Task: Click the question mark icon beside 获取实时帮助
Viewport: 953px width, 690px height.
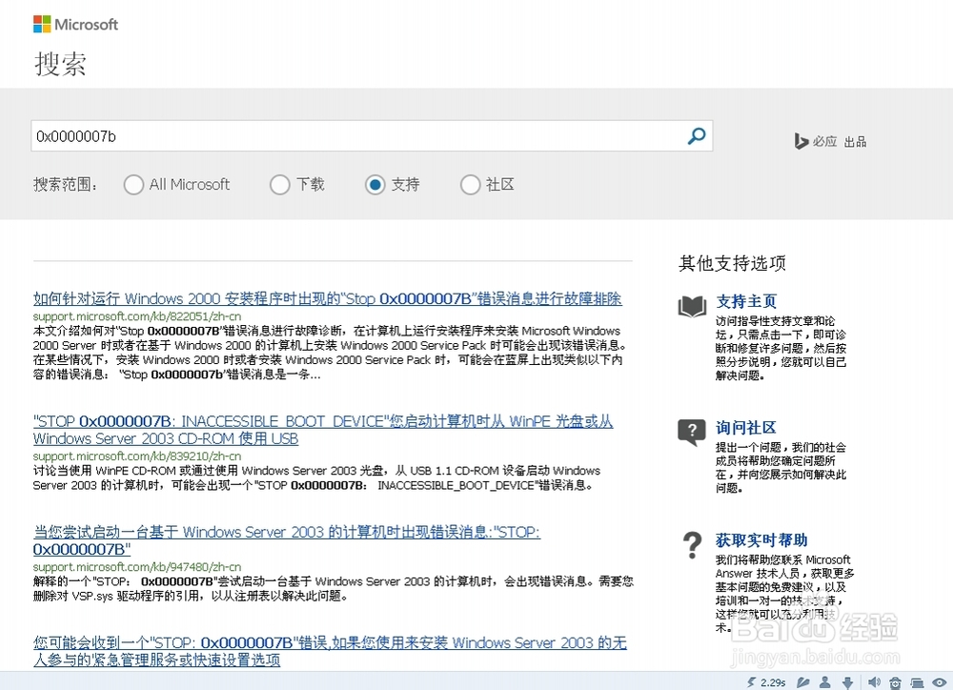Action: tap(692, 545)
